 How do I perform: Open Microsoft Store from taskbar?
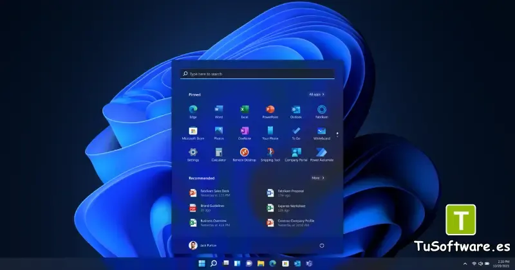coord(285,264)
